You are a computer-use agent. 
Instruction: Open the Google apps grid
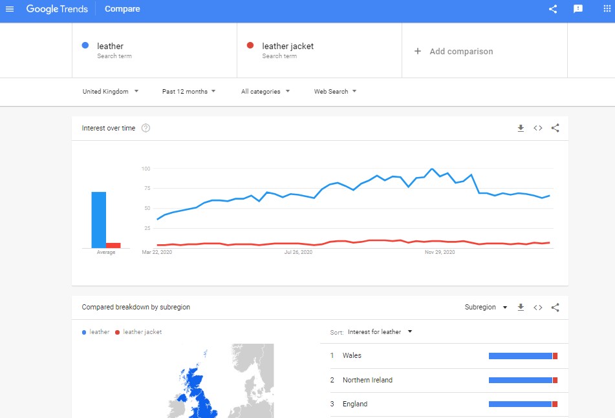click(x=607, y=9)
